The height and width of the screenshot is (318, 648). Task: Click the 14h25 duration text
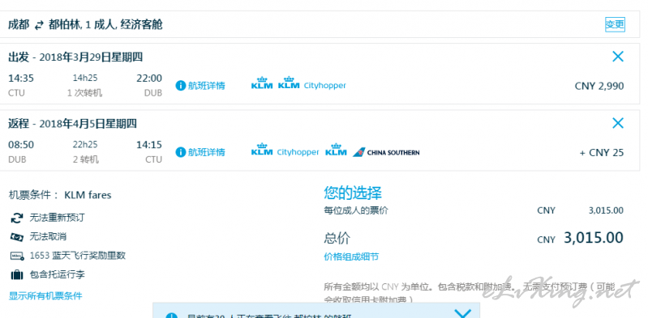pos(85,78)
